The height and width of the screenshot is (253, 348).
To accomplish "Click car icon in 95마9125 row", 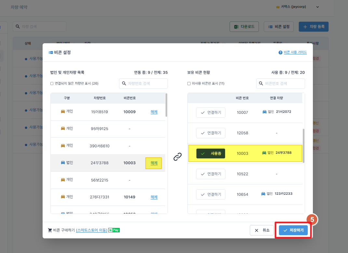I will [x=63, y=128].
